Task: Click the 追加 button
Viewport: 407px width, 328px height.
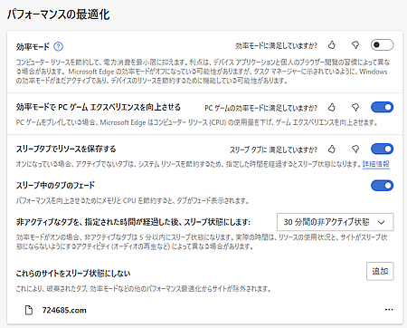Action: [x=380, y=271]
